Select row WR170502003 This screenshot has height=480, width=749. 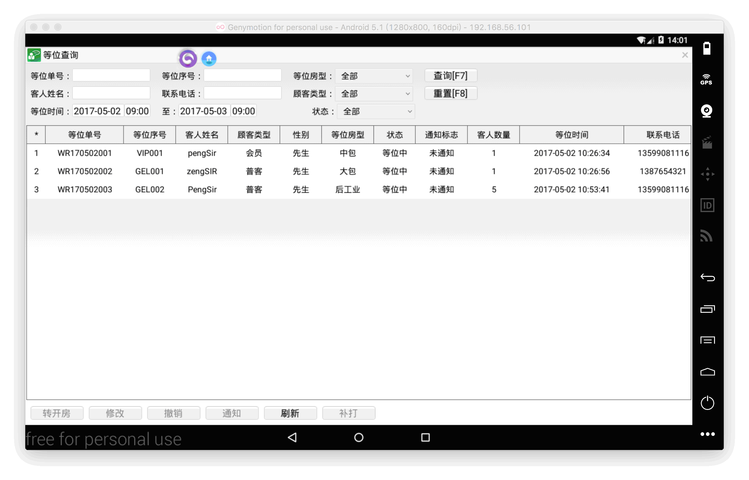(359, 189)
